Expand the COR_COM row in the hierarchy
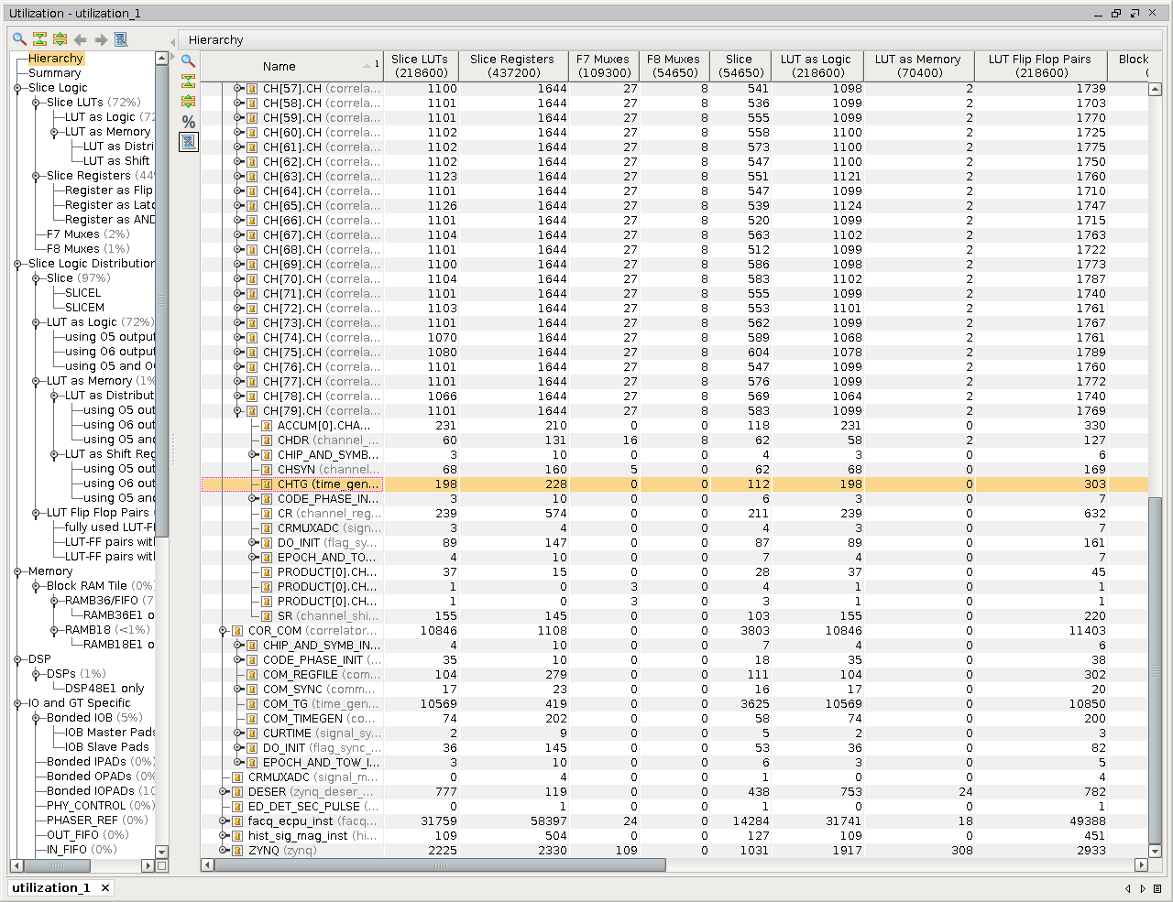This screenshot has height=902, width=1173. pyautogui.click(x=223, y=631)
